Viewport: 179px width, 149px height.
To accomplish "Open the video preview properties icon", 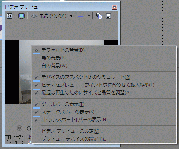I will coord(9,16).
